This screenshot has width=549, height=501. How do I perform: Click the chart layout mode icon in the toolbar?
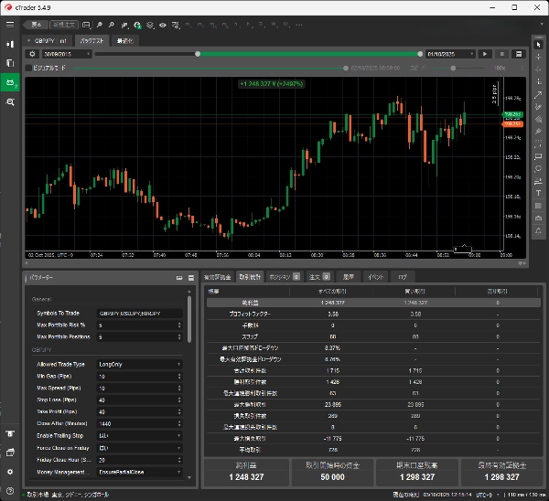tap(86, 25)
